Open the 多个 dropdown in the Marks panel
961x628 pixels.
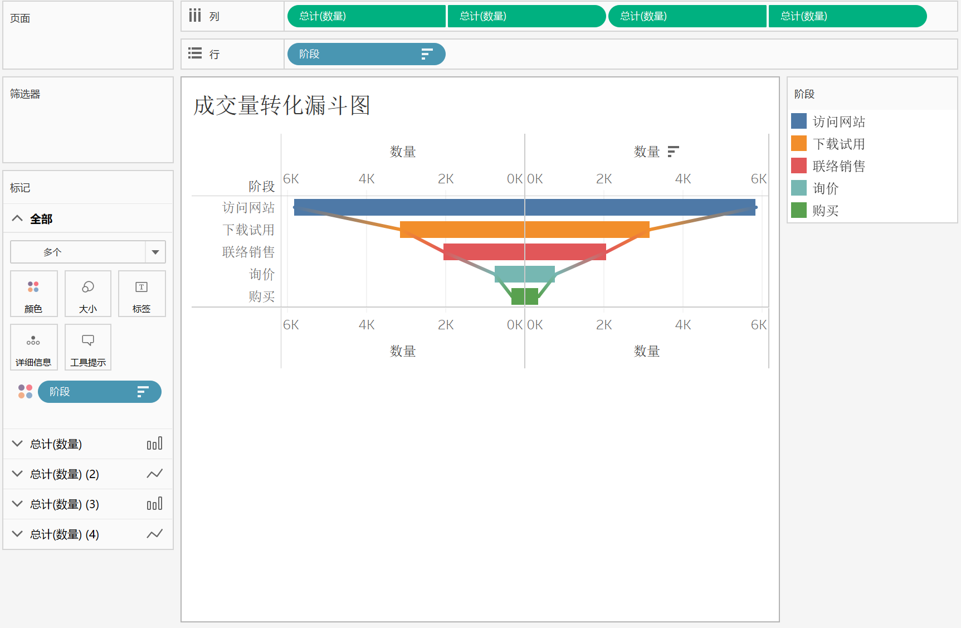pyautogui.click(x=87, y=252)
